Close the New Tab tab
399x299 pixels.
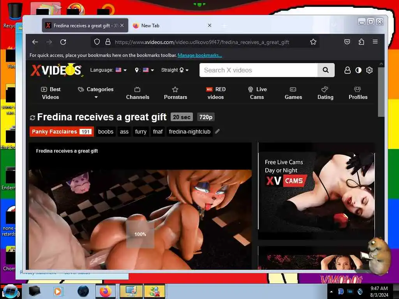pyautogui.click(x=209, y=25)
